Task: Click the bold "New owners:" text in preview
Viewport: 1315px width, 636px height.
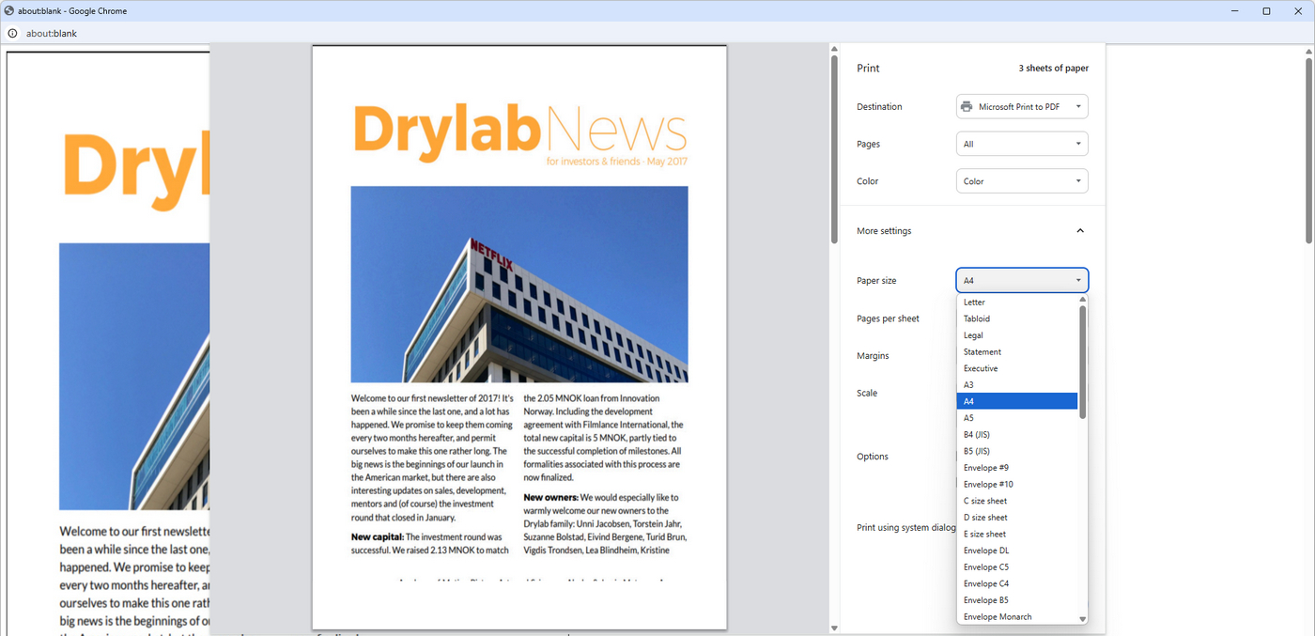Action: (550, 497)
